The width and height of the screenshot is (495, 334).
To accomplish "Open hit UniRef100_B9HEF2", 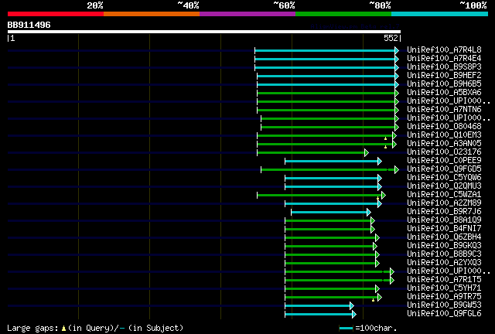I will point(444,75).
